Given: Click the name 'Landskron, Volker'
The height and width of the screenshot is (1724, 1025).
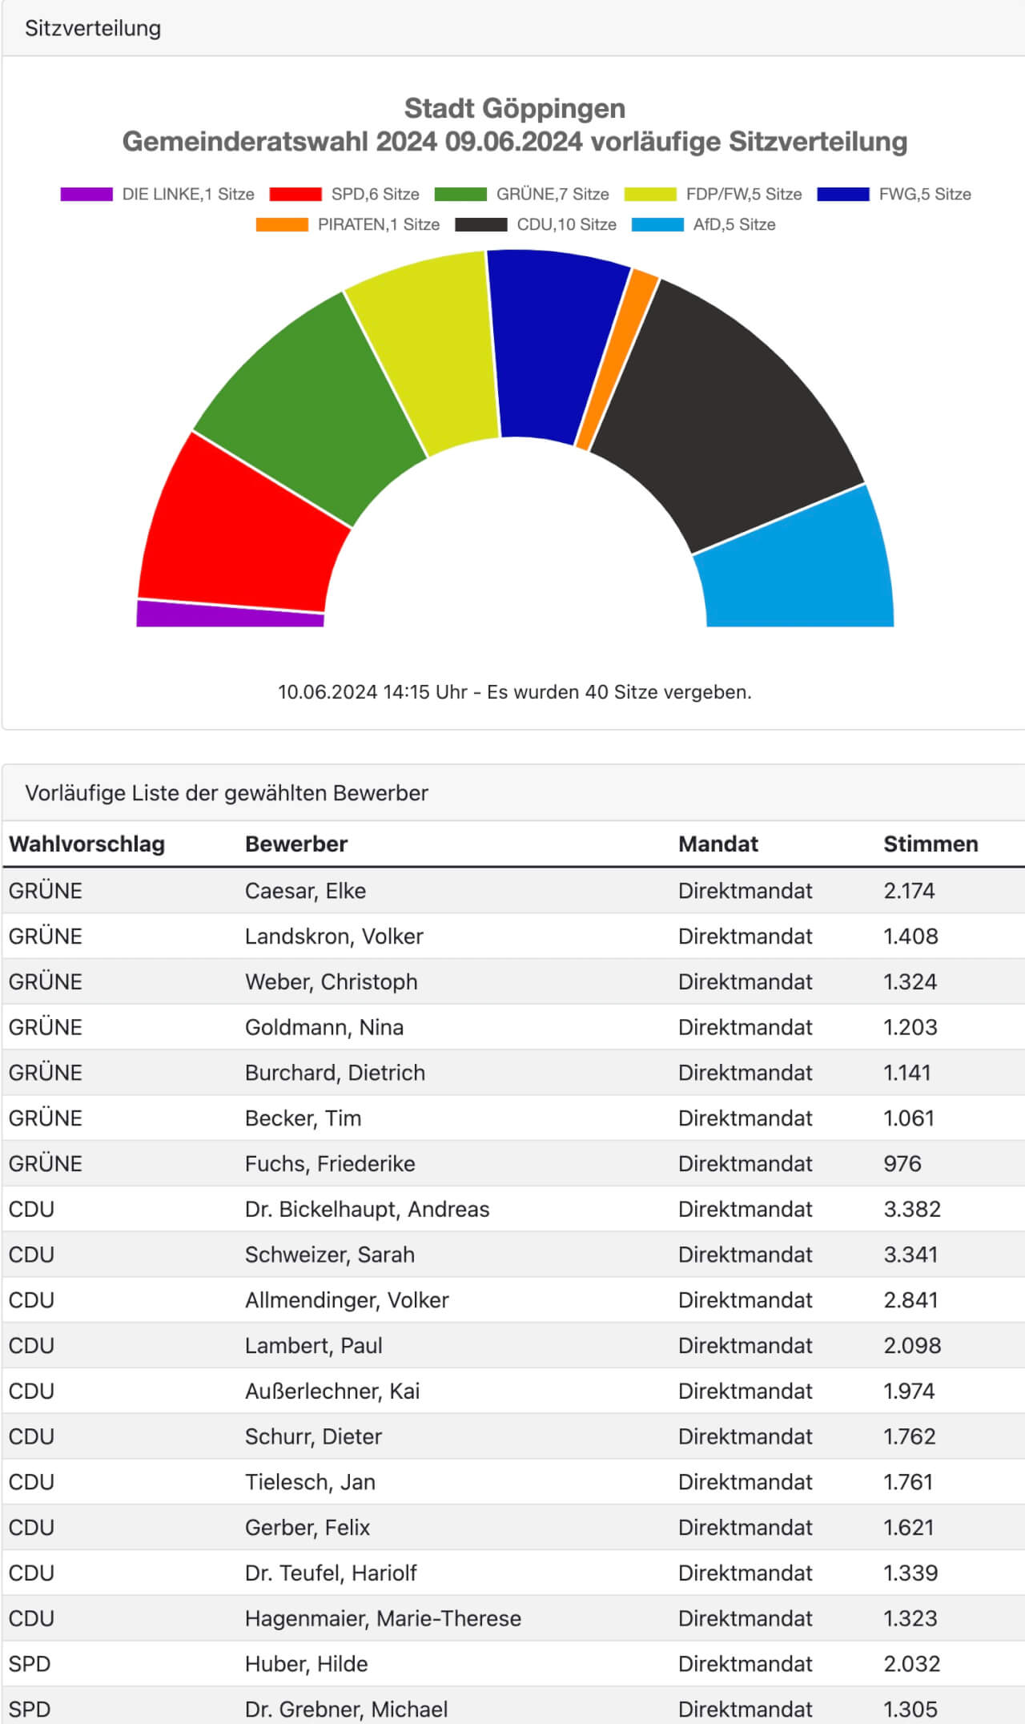Looking at the screenshot, I should tap(334, 937).
